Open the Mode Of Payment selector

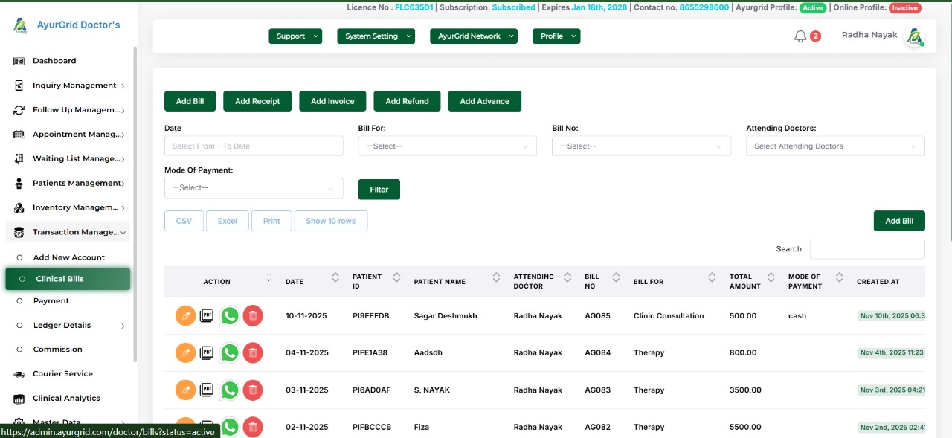point(254,187)
